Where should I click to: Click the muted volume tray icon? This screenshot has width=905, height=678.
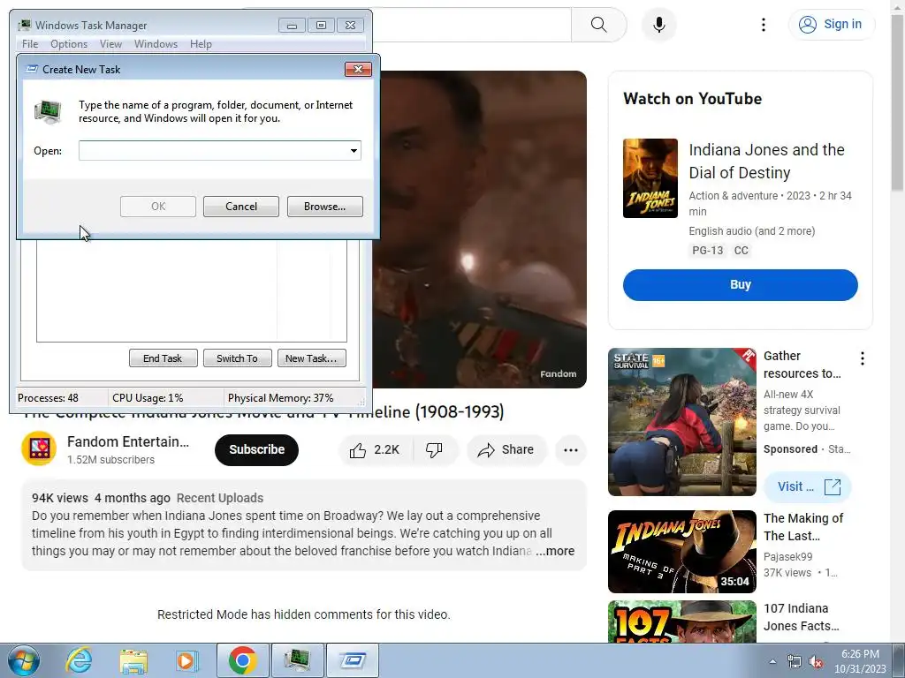tap(816, 661)
